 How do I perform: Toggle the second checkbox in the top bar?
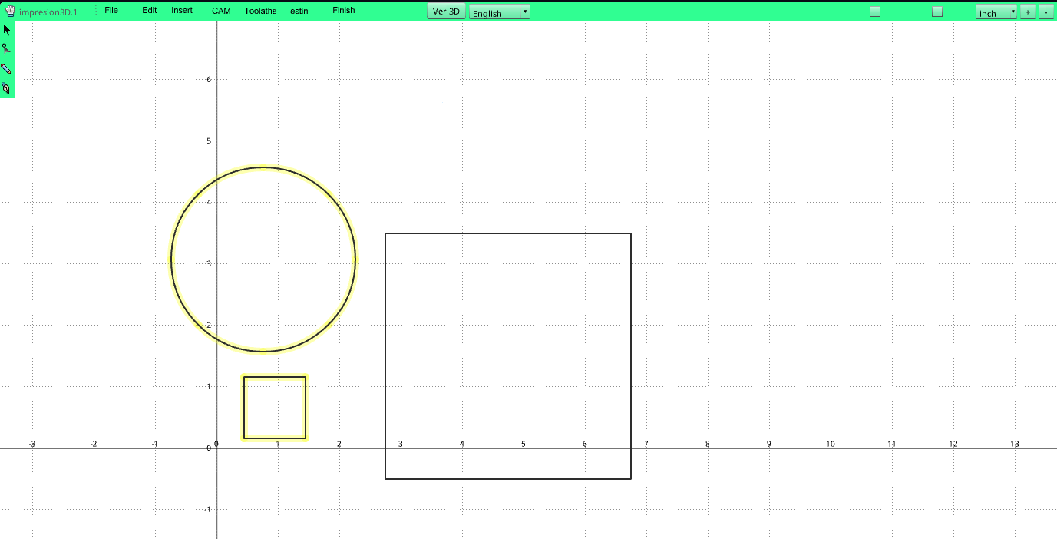pyautogui.click(x=936, y=12)
